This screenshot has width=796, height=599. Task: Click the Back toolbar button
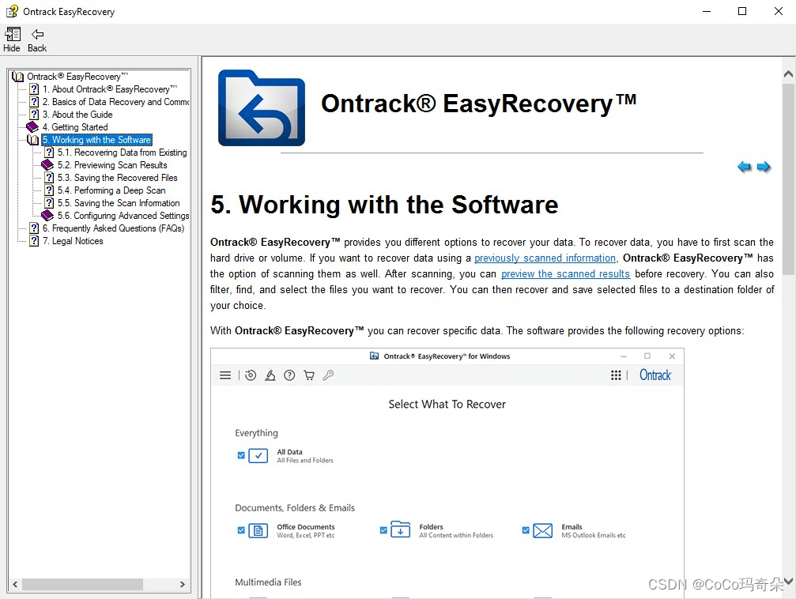click(x=37, y=40)
